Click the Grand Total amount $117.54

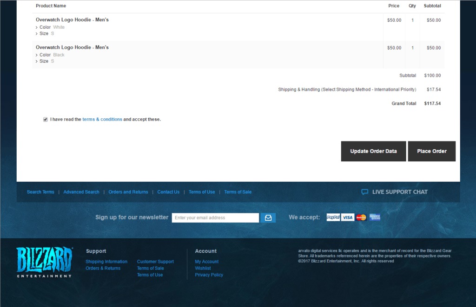[432, 103]
